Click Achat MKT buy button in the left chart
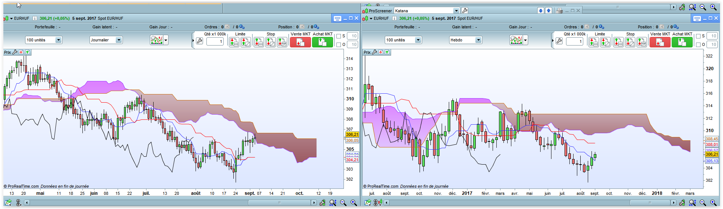 tap(322, 42)
